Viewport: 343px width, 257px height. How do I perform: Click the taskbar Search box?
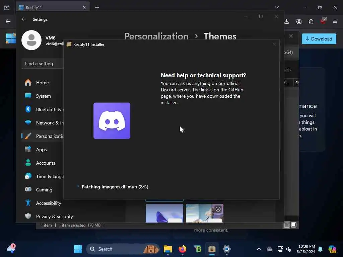click(x=123, y=249)
